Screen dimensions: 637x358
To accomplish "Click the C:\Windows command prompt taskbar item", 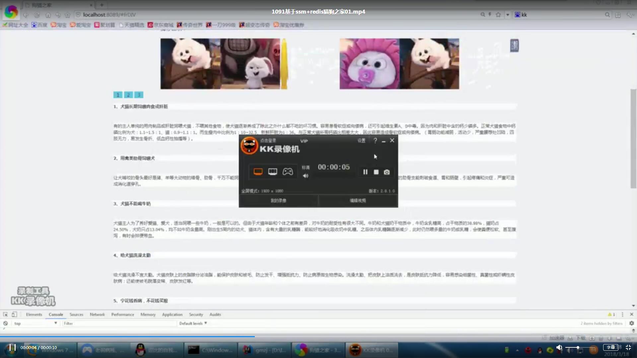I will (210, 350).
